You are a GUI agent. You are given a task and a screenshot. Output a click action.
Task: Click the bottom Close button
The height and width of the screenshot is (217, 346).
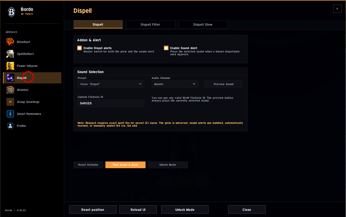coord(247,209)
